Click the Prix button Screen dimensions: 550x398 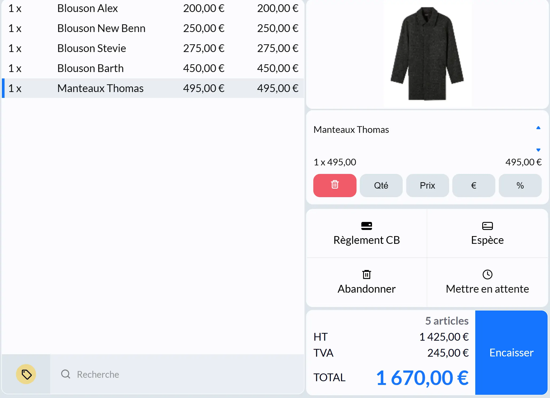pyautogui.click(x=428, y=185)
